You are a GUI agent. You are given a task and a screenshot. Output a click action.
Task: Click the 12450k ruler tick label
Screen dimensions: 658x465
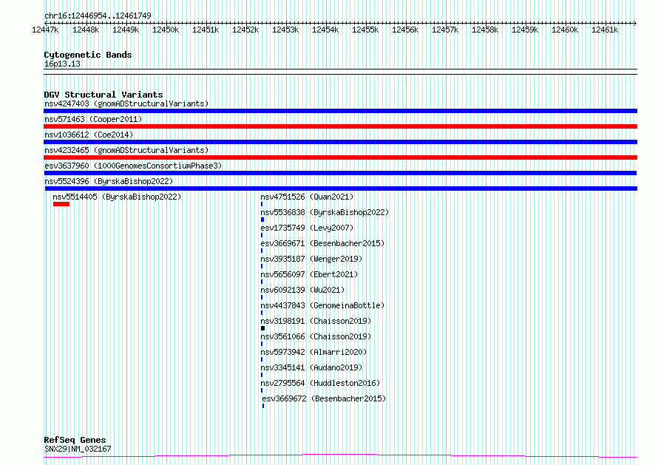(x=166, y=30)
